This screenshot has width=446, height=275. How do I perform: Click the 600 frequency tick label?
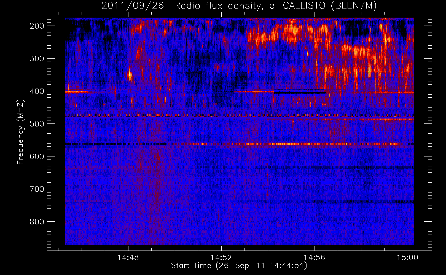tap(37, 156)
